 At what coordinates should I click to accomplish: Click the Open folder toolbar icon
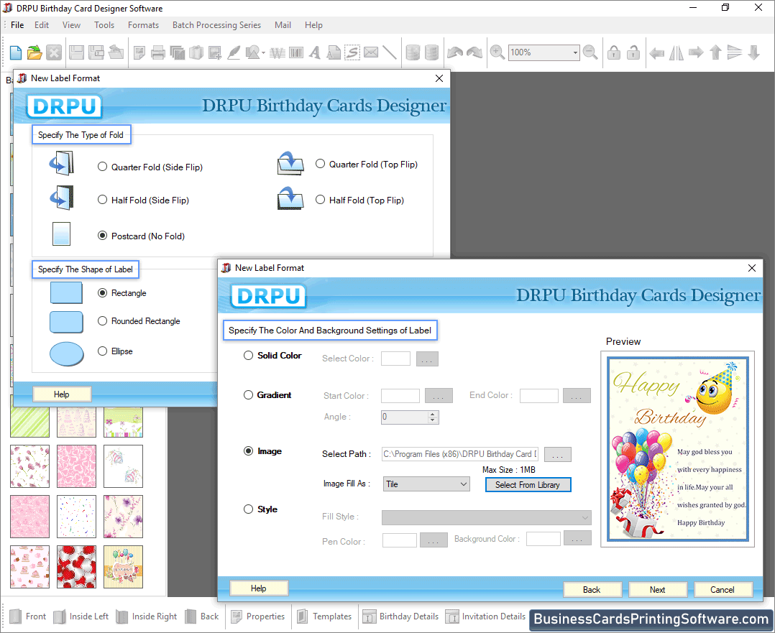[x=35, y=52]
